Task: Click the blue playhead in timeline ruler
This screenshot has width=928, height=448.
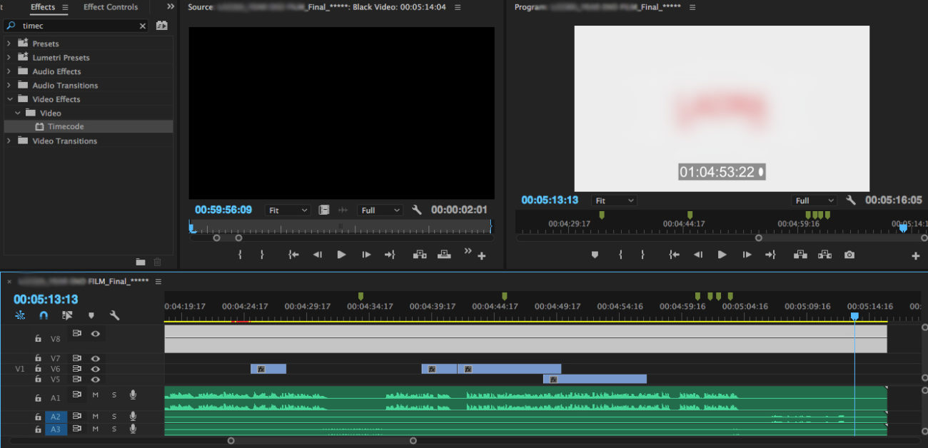Action: coord(854,315)
